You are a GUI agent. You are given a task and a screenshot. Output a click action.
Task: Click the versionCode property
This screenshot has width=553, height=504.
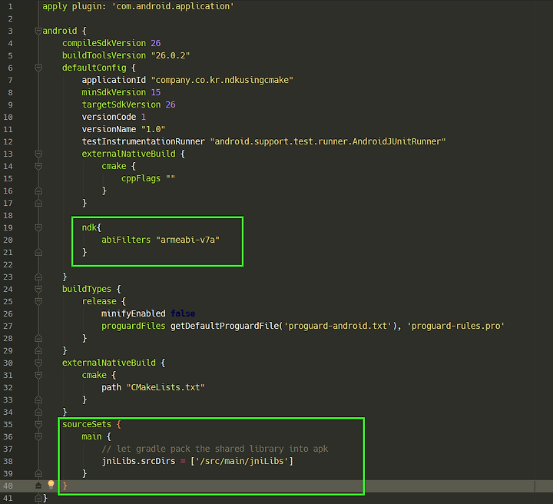click(109, 117)
